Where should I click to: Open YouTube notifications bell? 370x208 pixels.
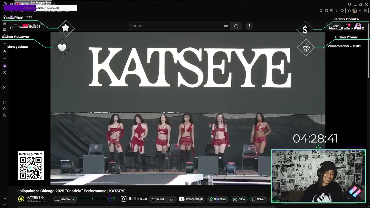tap(348, 26)
